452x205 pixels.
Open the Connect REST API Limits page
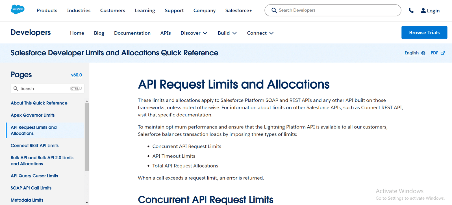click(34, 145)
